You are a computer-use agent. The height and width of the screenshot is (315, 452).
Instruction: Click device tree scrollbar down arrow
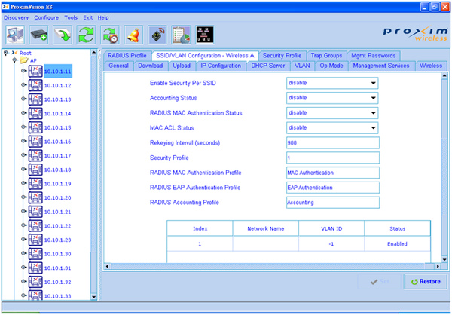pos(93,297)
